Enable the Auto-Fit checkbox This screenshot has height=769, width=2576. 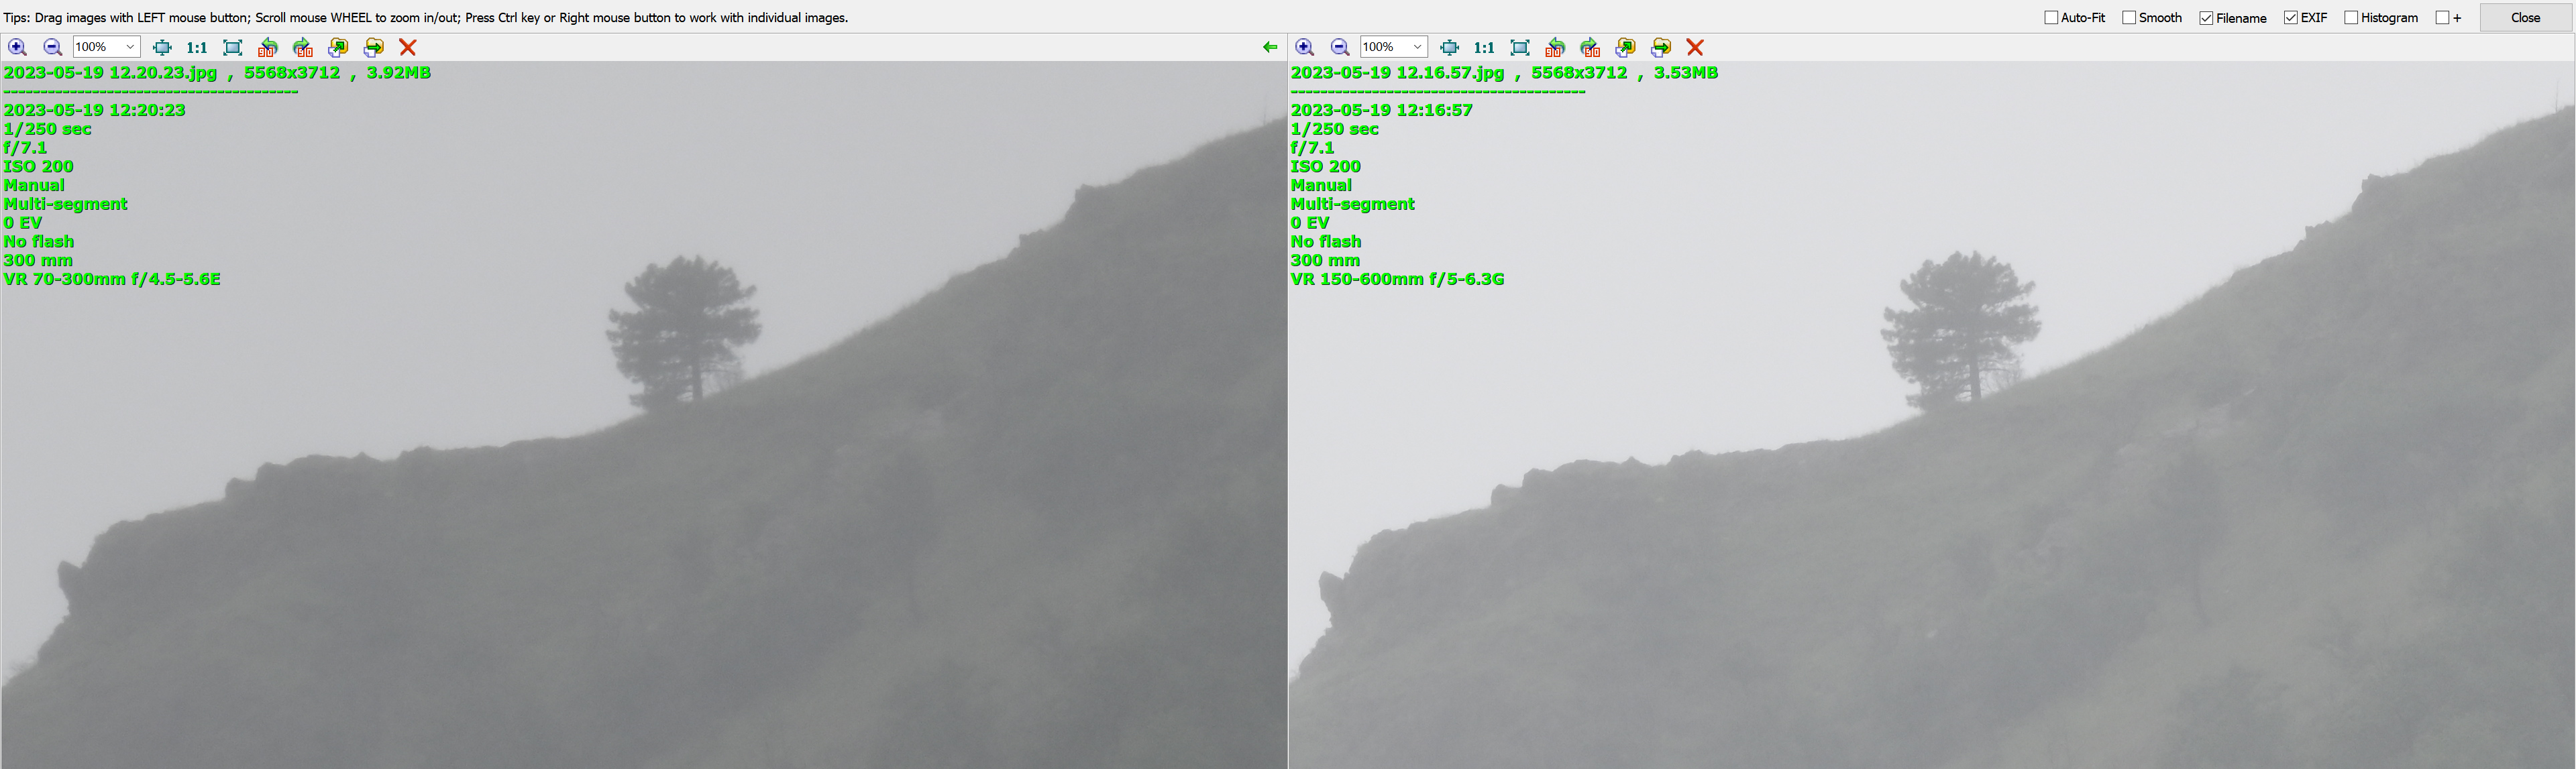[x=2051, y=18]
